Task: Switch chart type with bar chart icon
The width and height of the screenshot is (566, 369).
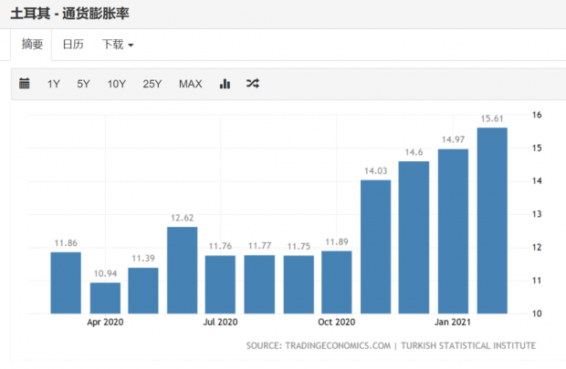Action: [x=225, y=84]
